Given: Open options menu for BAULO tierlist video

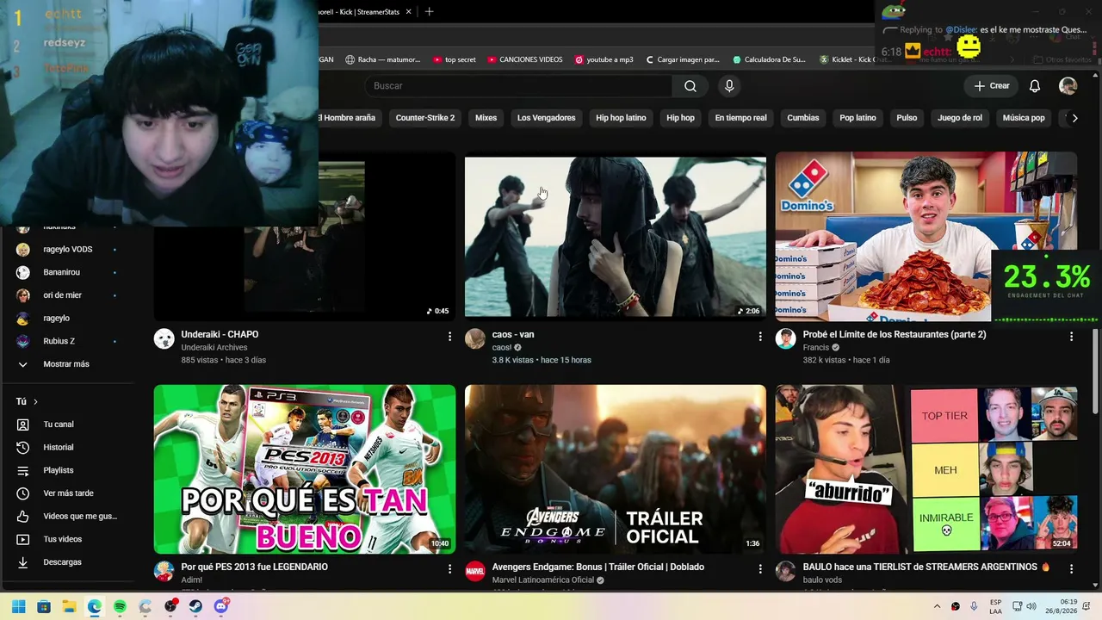Looking at the screenshot, I should tap(1071, 568).
